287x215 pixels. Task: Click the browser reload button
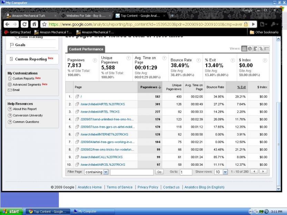[x=24, y=24]
